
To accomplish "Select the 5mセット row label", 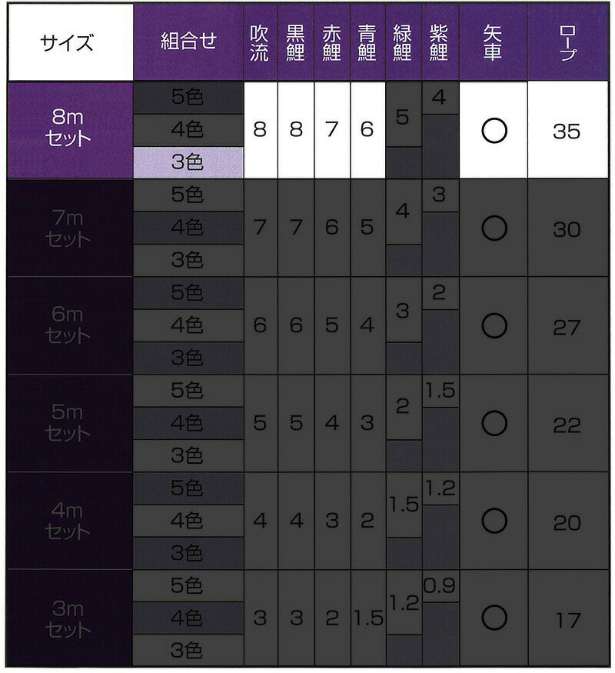I will click(x=68, y=423).
